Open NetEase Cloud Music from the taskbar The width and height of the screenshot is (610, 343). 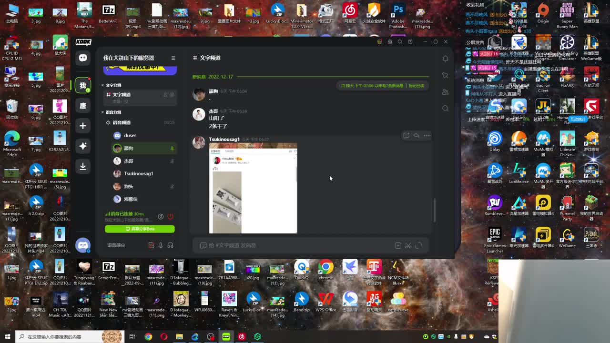[242, 337]
